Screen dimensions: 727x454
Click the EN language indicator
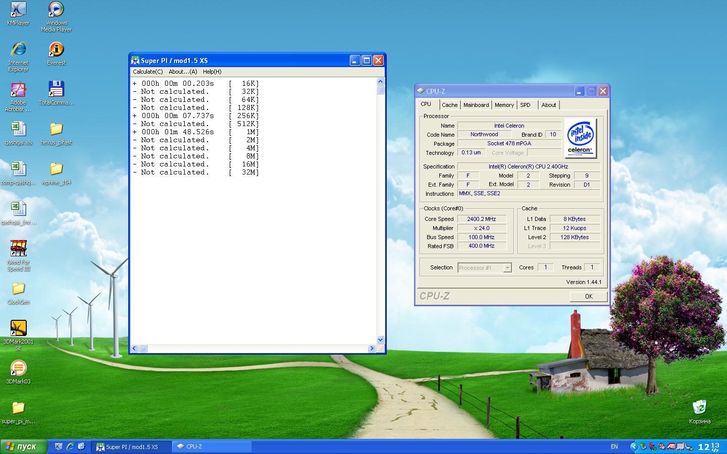coord(614,446)
